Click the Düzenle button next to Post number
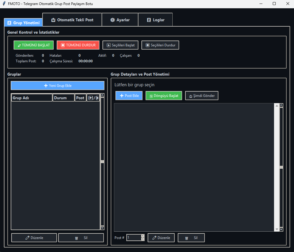Viewport: 294px width, 252px height. [161, 238]
